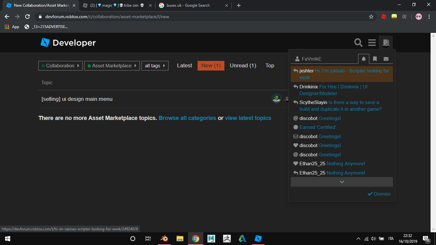The height and width of the screenshot is (245, 436).
Task: Open topic '[selling] ui design main menu'
Action: [77, 99]
